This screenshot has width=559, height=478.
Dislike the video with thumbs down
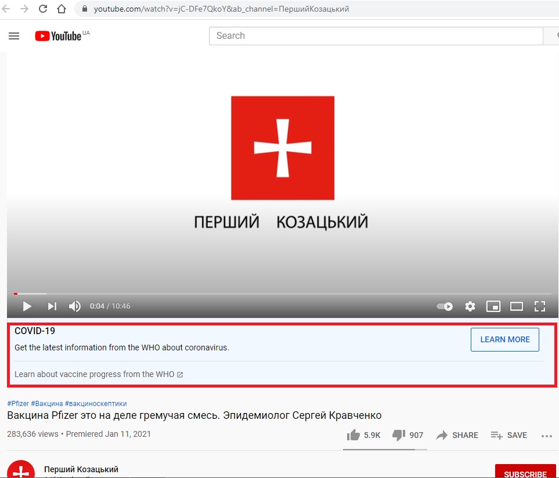pos(407,435)
